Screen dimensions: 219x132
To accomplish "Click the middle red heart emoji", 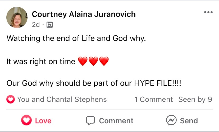I will tap(93, 62).
